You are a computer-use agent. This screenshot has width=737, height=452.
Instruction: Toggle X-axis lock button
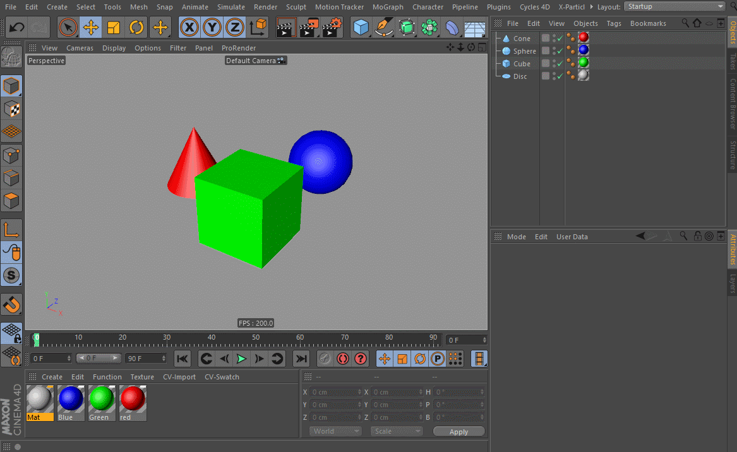(189, 28)
